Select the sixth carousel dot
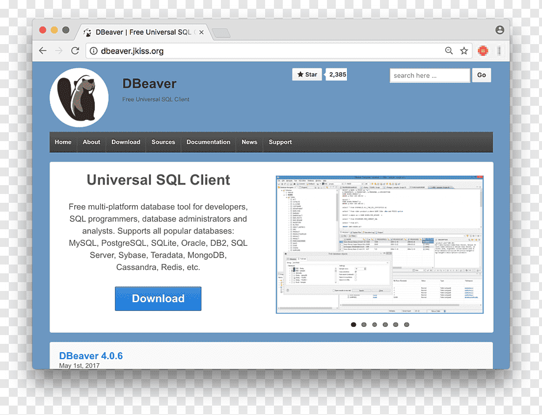542x415 pixels. click(x=406, y=324)
